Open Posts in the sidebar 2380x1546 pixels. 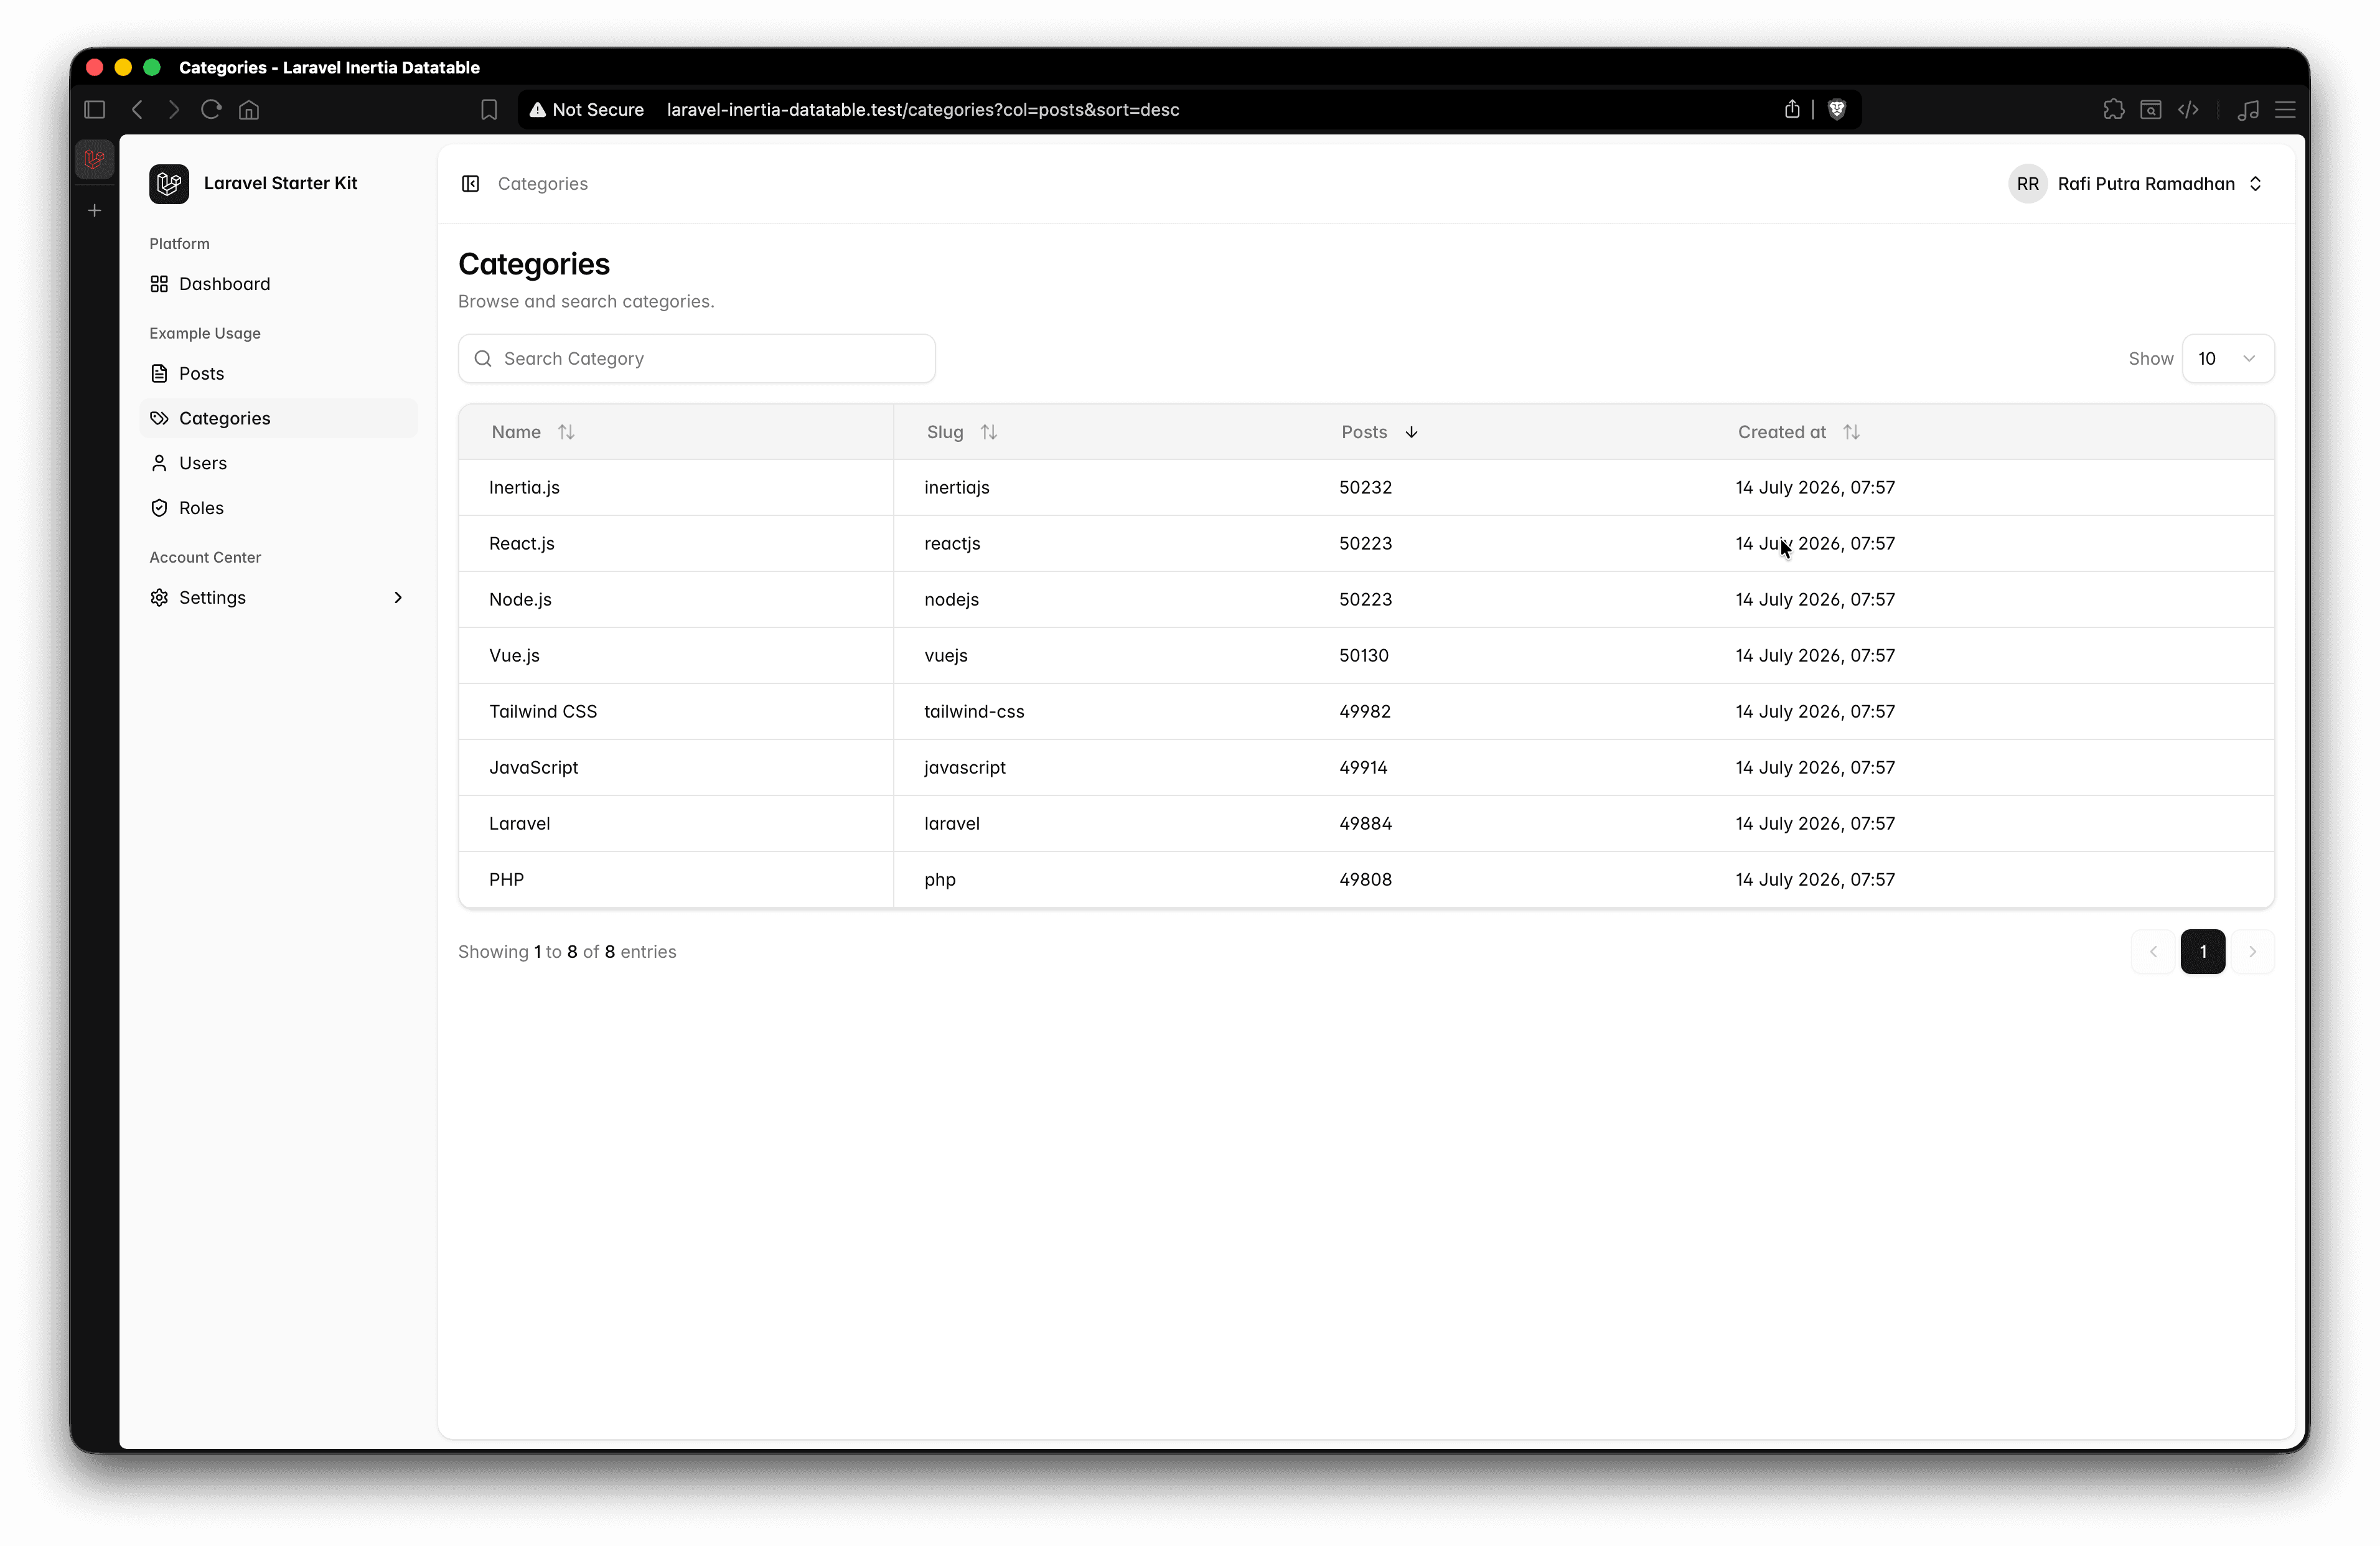pos(279,374)
